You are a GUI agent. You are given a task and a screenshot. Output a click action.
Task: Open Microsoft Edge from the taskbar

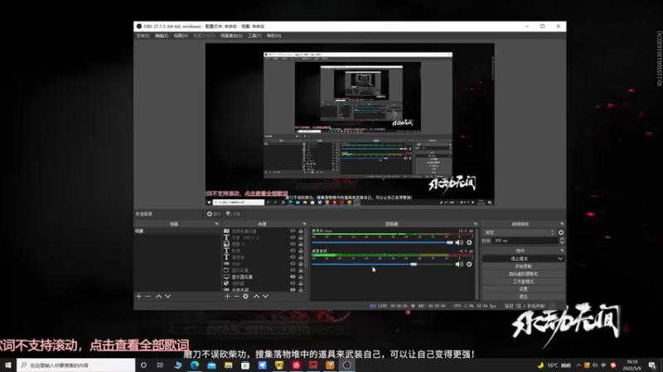[x=195, y=365]
